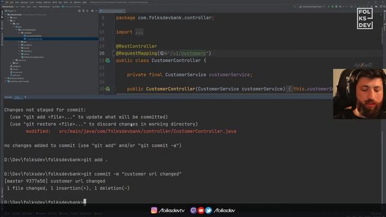Open the Project view mode dropdown
The image size is (386, 217).
pyautogui.click(x=10, y=11)
